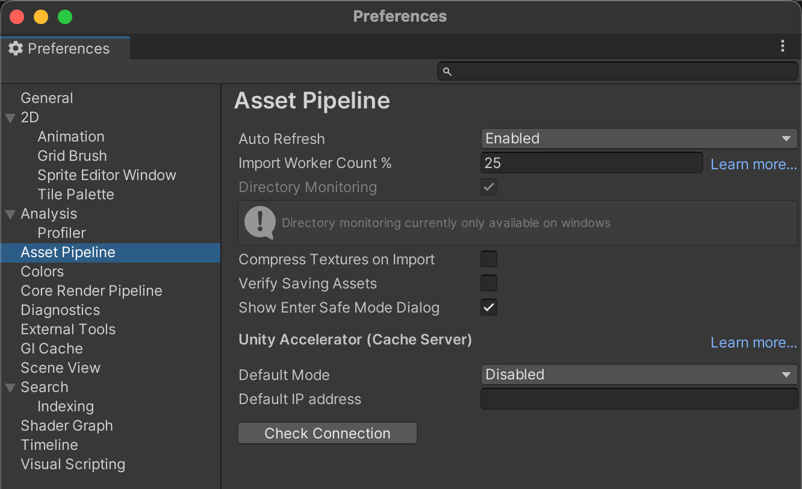Click the Default Mode label
The image size is (802, 489).
pos(284,375)
